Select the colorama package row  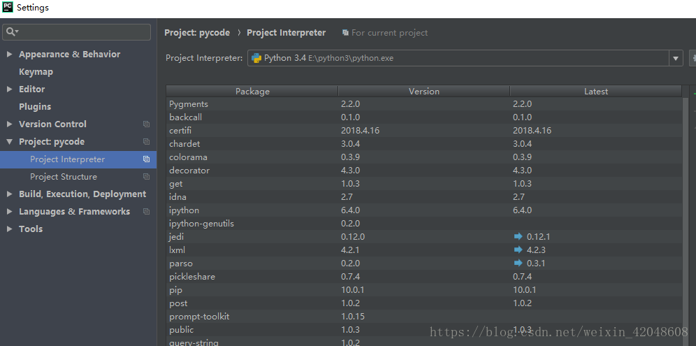click(424, 157)
